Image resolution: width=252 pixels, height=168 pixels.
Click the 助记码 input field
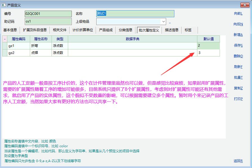pos(48,21)
